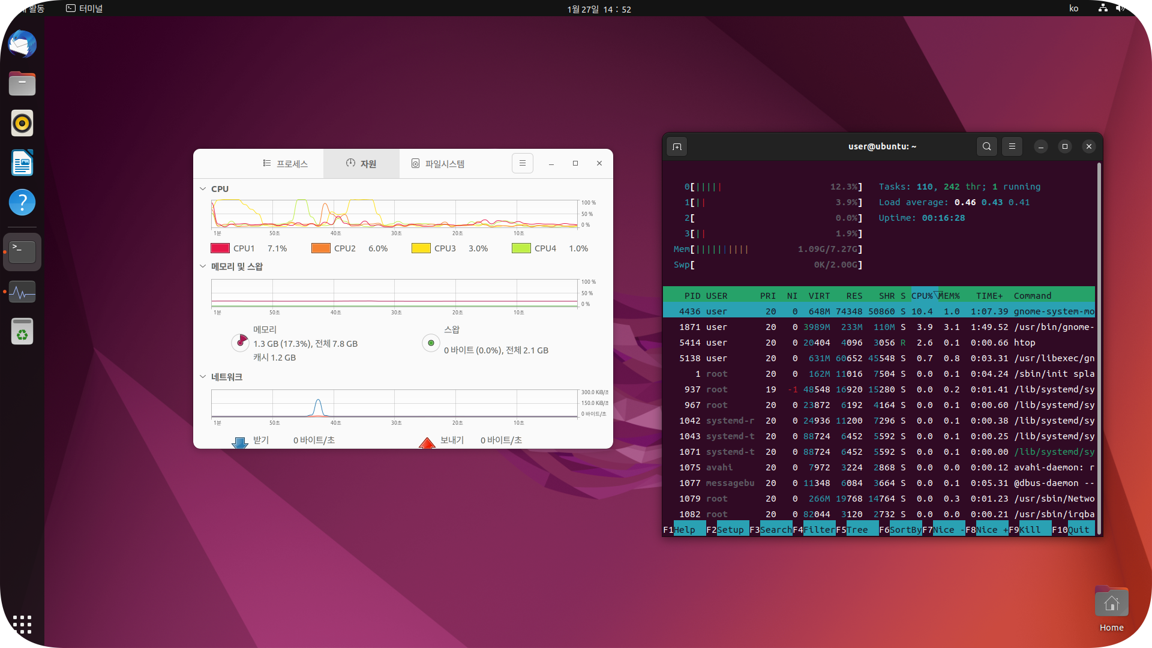Show applications grid button
This screenshot has height=648, width=1152.
point(22,624)
